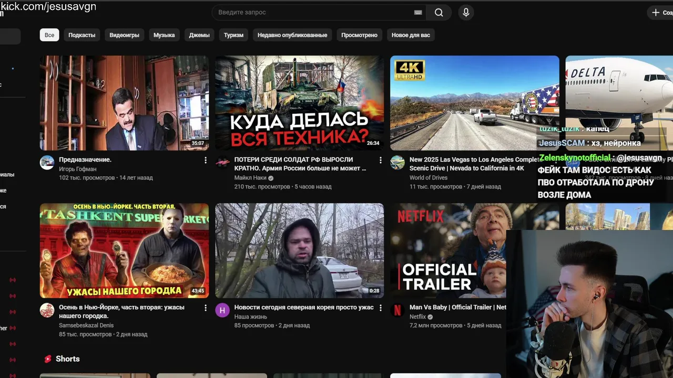Screen dimensions: 673x378
Task: Select the Музыка filter chip
Action: pos(164,35)
